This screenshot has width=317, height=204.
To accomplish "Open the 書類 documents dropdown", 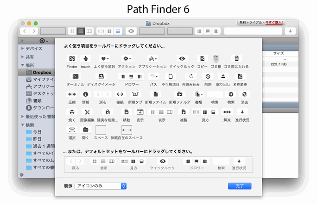I will coord(198,94).
